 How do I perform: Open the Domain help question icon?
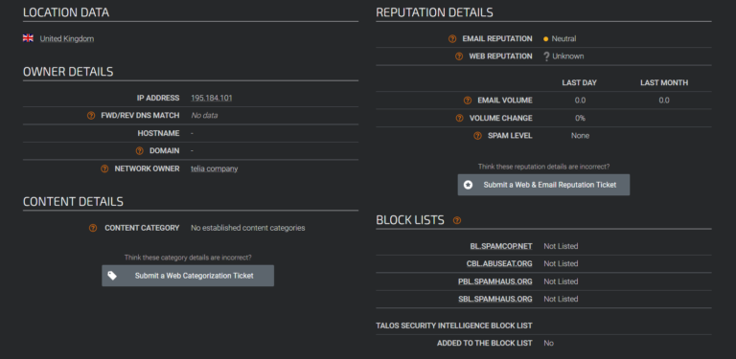139,151
